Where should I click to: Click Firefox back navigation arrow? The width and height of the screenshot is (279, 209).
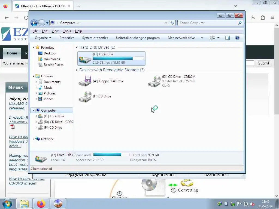(x=7, y=17)
